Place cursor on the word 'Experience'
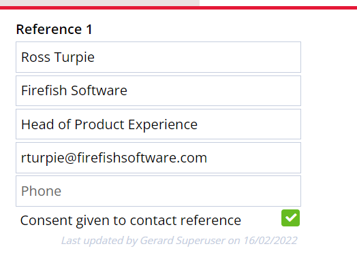Image resolution: width=357 pixels, height=257 pixels. pos(163,124)
